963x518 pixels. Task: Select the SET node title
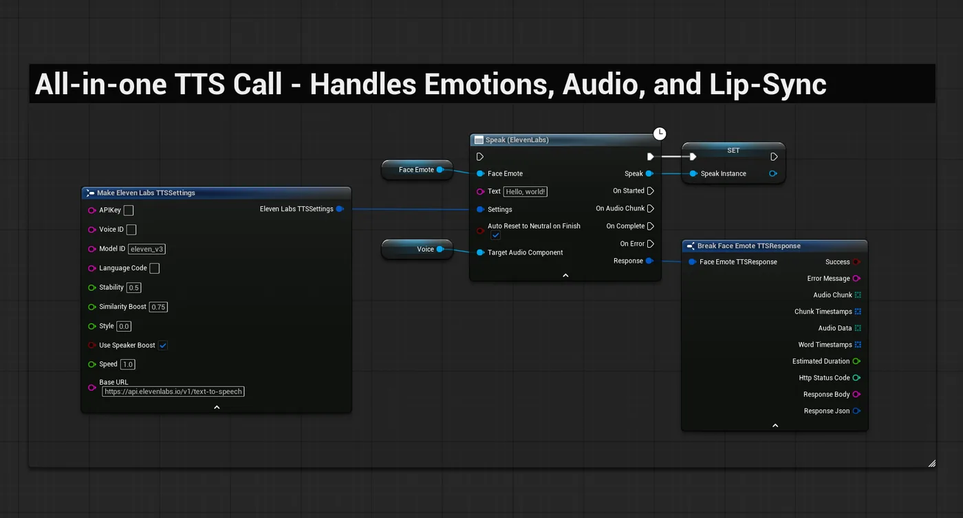[733, 150]
